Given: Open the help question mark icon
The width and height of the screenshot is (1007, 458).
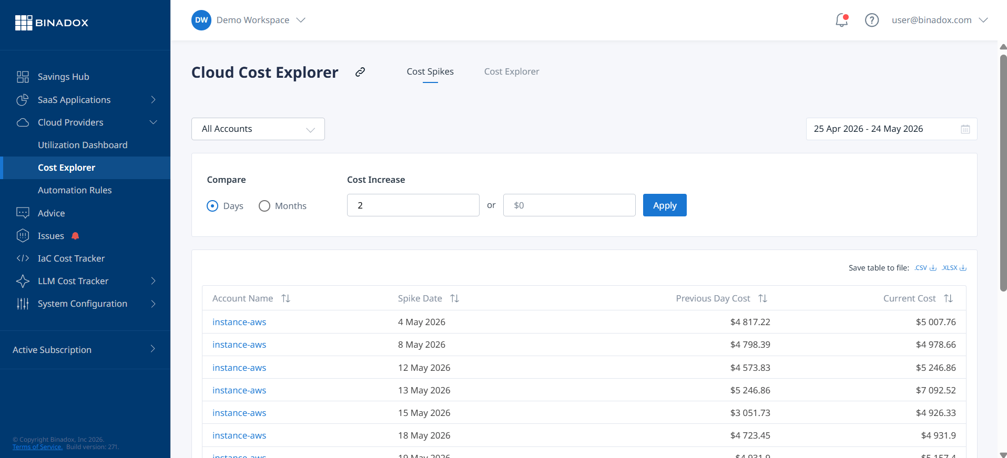Looking at the screenshot, I should coord(872,20).
